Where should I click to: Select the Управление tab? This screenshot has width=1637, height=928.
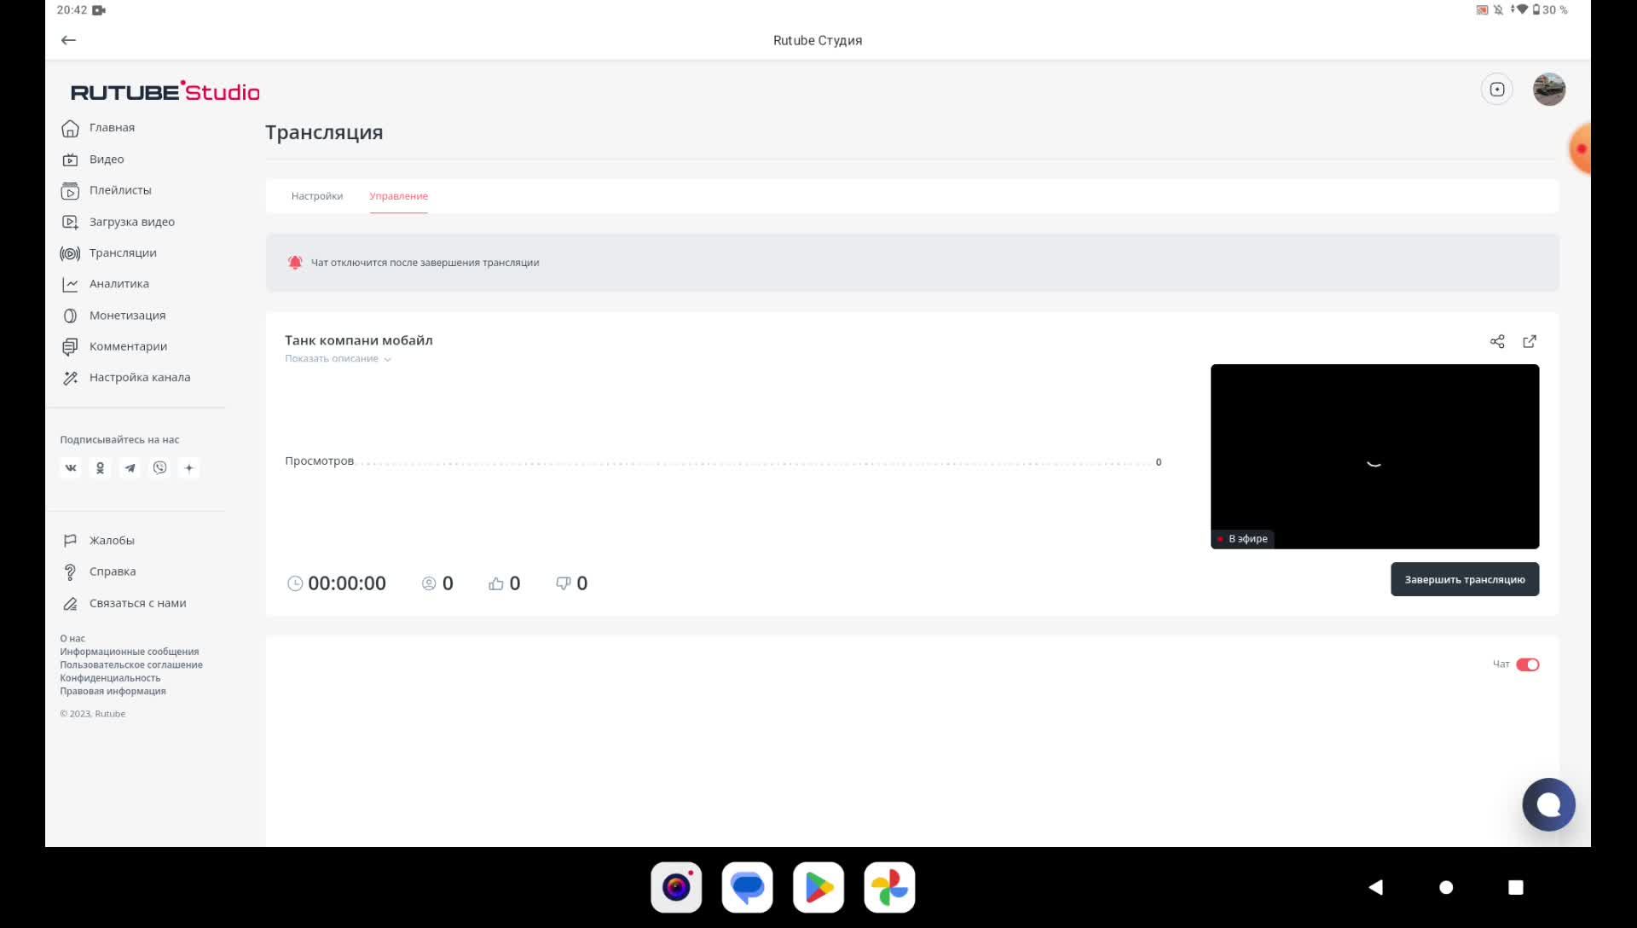[398, 196]
